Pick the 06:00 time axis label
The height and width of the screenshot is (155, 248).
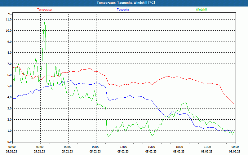(68, 147)
